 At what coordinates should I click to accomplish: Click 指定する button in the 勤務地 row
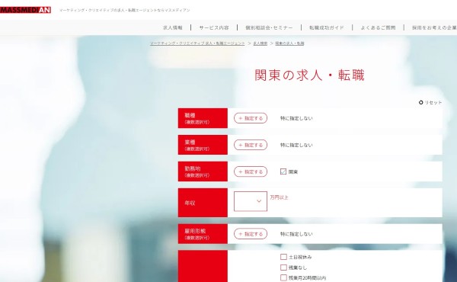(x=251, y=171)
